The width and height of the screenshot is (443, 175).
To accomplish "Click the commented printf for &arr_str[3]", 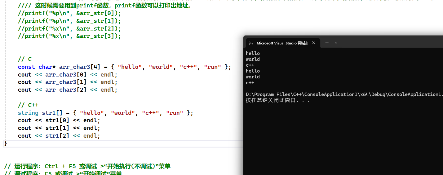I will coord(69,36).
